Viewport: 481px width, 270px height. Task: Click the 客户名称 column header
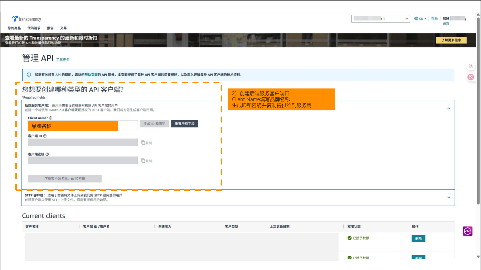click(x=32, y=227)
